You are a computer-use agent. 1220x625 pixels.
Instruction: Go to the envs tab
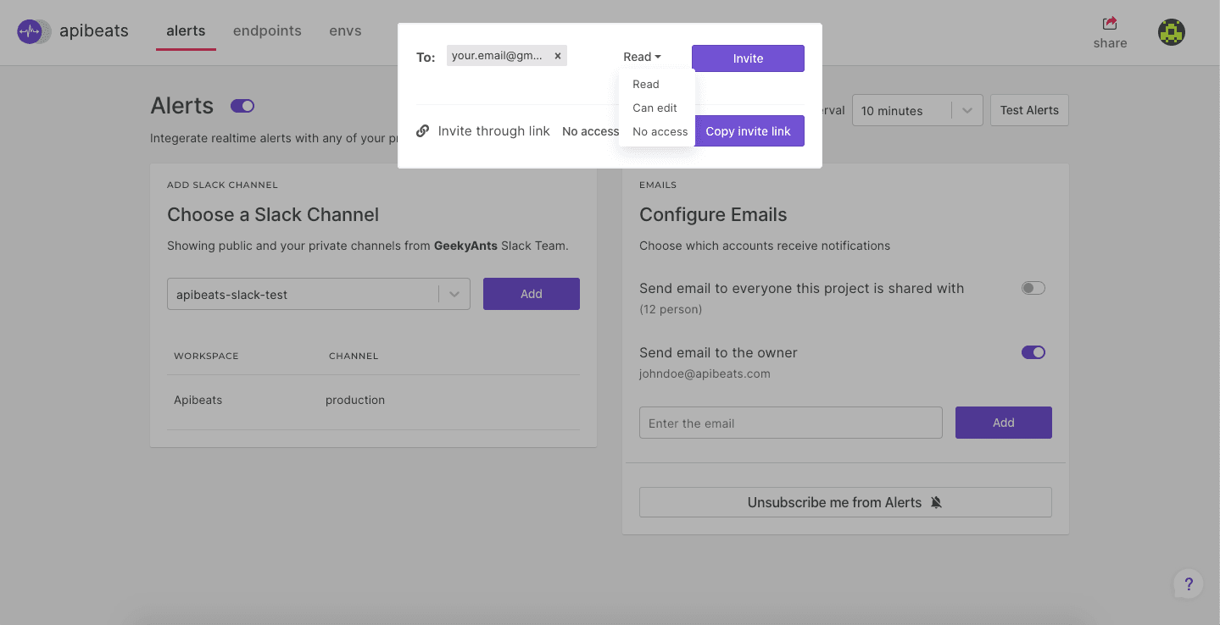345,30
